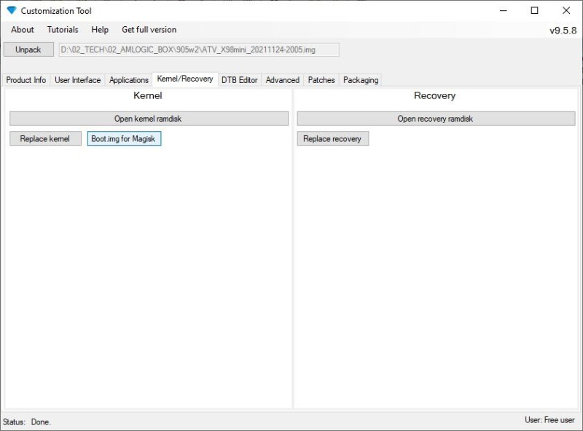This screenshot has width=583, height=431.
Task: Switch to the Applications tab
Action: pyautogui.click(x=129, y=80)
